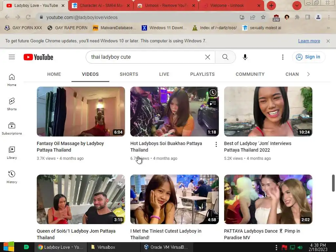
Task: Open the Virtualbox folder in taskbar
Action: coord(113,247)
